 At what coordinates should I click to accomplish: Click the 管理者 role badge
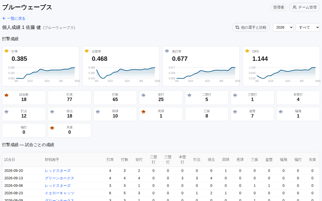(279, 7)
